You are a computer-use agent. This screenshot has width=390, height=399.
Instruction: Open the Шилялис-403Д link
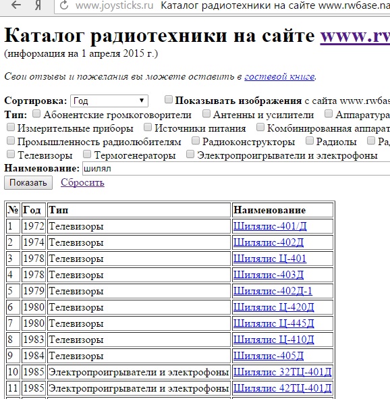269,275
